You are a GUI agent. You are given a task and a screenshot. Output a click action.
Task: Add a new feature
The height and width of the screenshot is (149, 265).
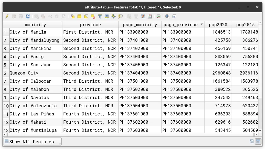click(x=36, y=16)
